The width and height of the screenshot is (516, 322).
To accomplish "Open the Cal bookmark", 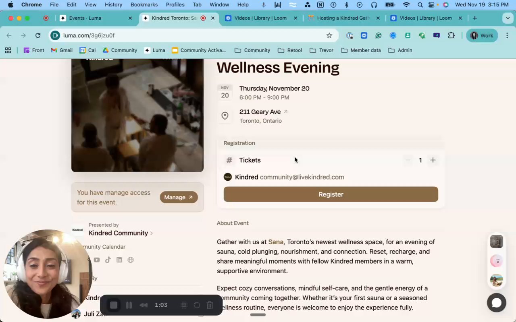I will [88, 50].
